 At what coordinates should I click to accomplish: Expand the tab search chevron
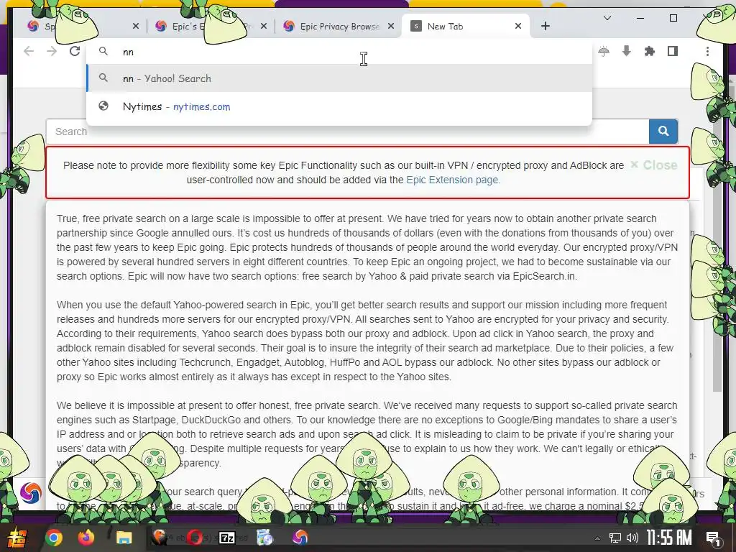607,18
